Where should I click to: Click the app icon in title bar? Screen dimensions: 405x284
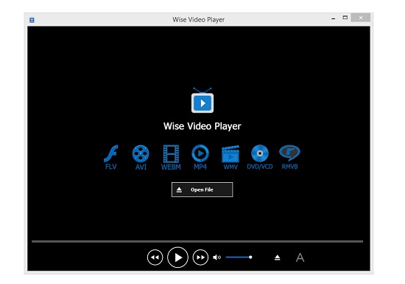click(x=32, y=20)
